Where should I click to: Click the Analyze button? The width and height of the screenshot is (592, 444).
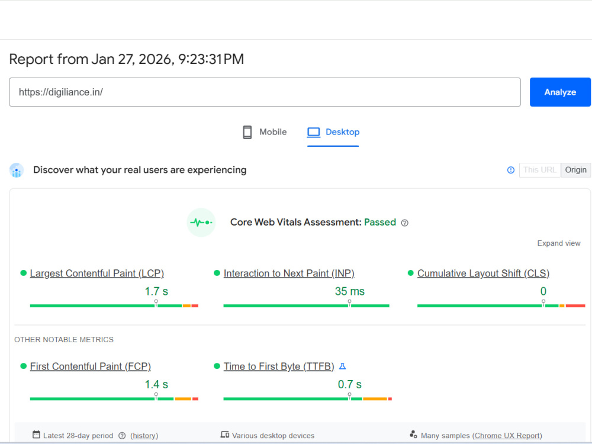(560, 92)
